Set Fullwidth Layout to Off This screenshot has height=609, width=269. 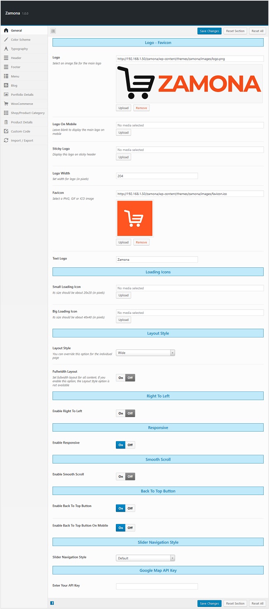click(130, 378)
